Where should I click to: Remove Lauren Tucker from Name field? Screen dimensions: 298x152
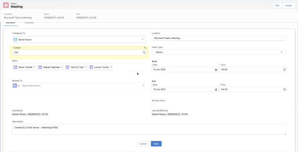click(111, 67)
